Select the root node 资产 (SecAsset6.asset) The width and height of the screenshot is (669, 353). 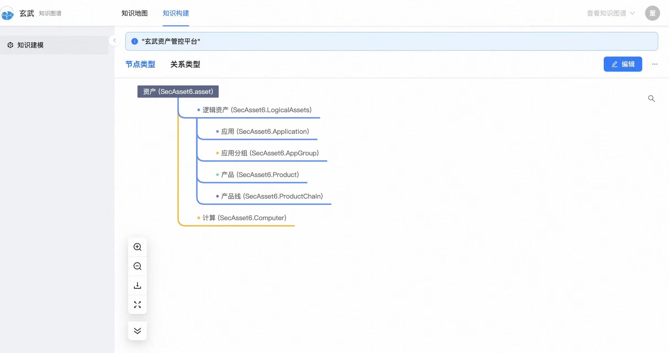[x=178, y=92]
